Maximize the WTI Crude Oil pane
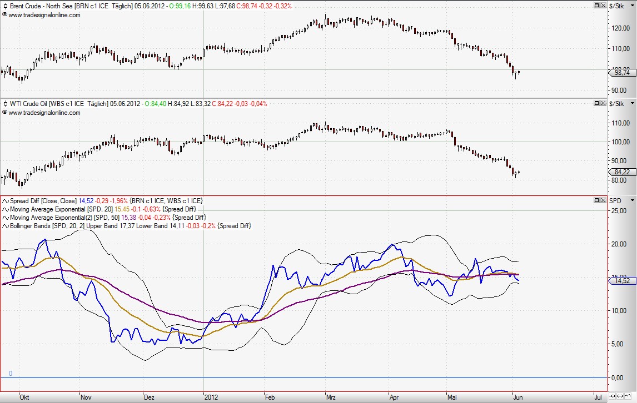 coord(596,103)
